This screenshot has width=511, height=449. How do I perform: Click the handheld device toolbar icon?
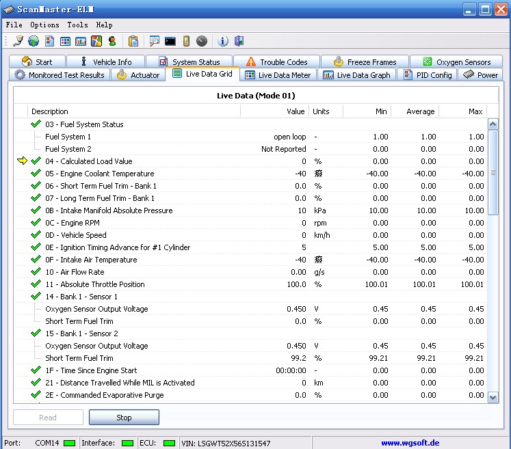186,41
